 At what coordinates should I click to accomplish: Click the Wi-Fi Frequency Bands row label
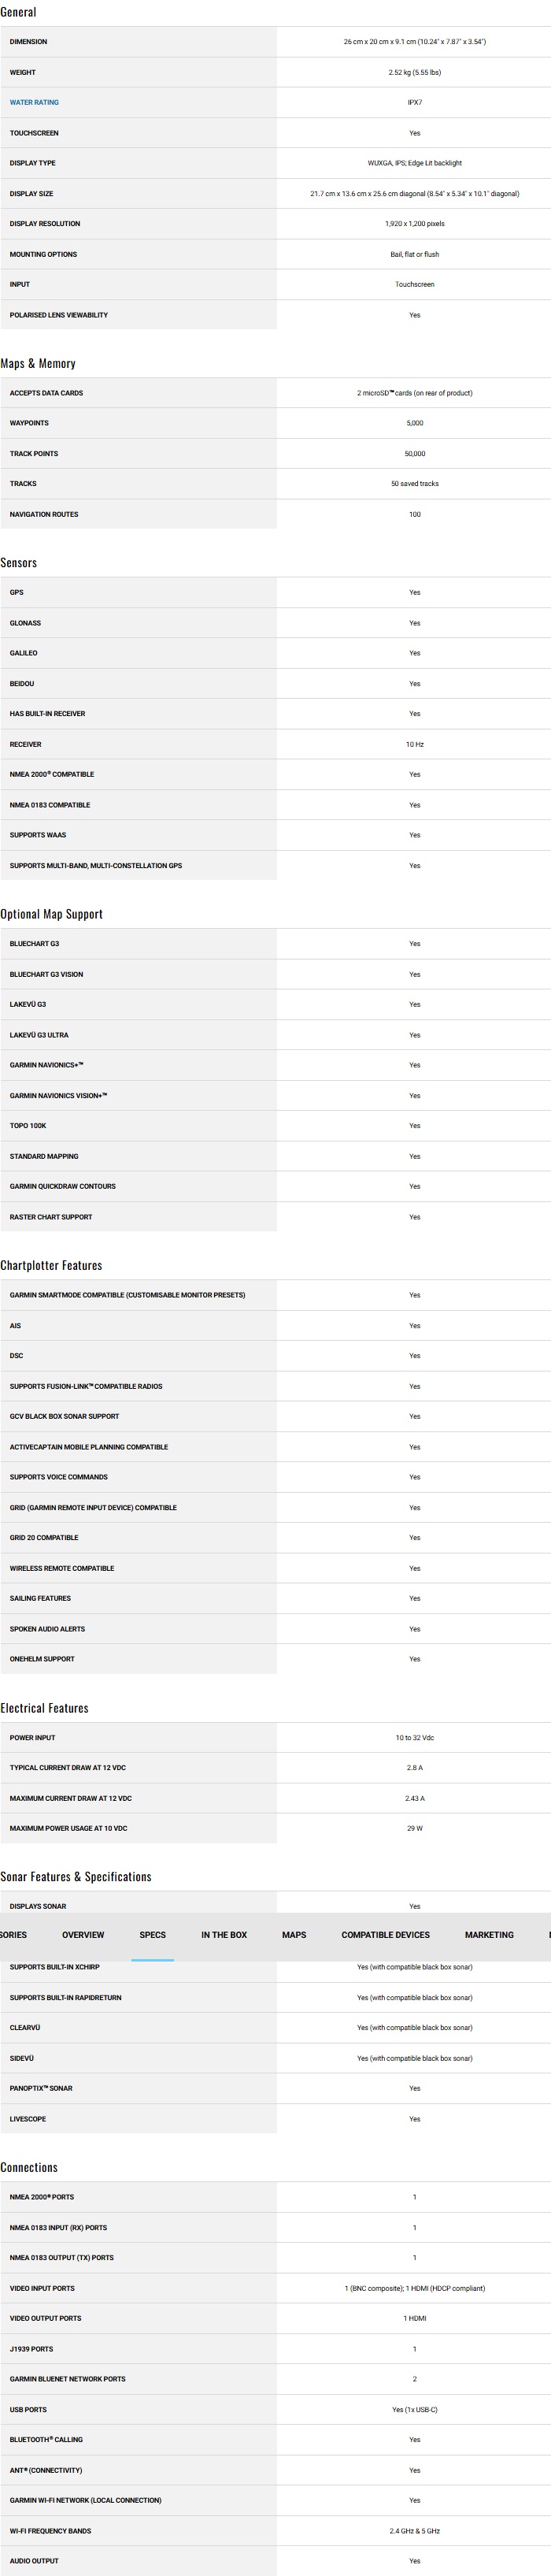pos(50,2530)
